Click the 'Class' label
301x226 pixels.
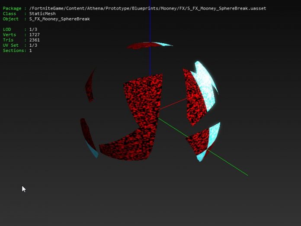coord(10,14)
